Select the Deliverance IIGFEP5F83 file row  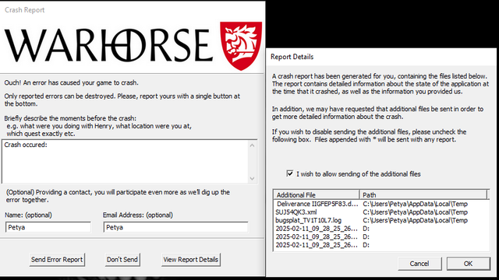(x=381, y=204)
